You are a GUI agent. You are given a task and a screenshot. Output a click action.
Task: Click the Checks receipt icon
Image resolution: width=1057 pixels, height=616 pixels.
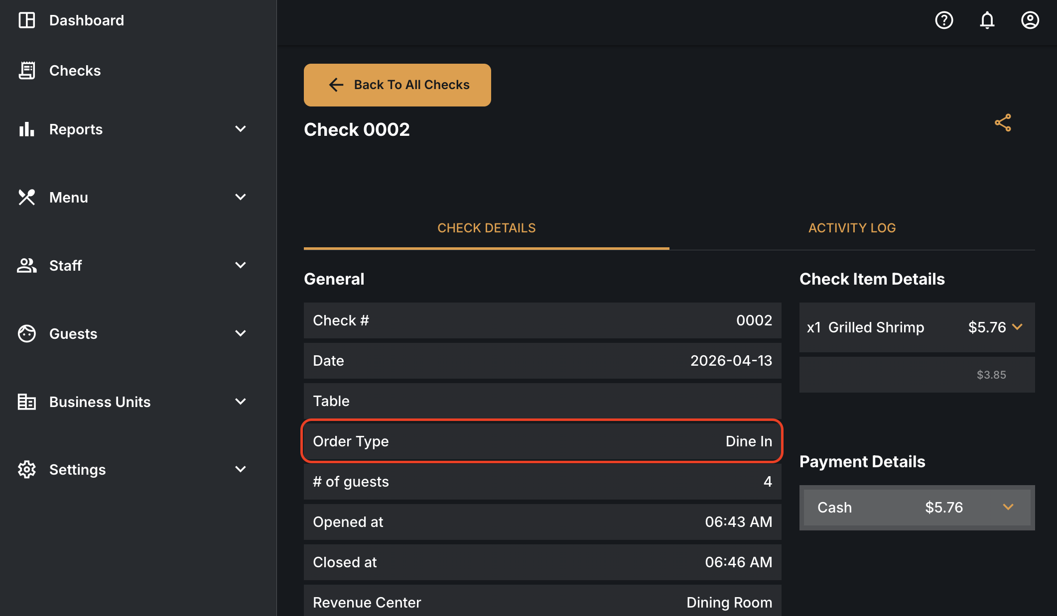tap(27, 70)
